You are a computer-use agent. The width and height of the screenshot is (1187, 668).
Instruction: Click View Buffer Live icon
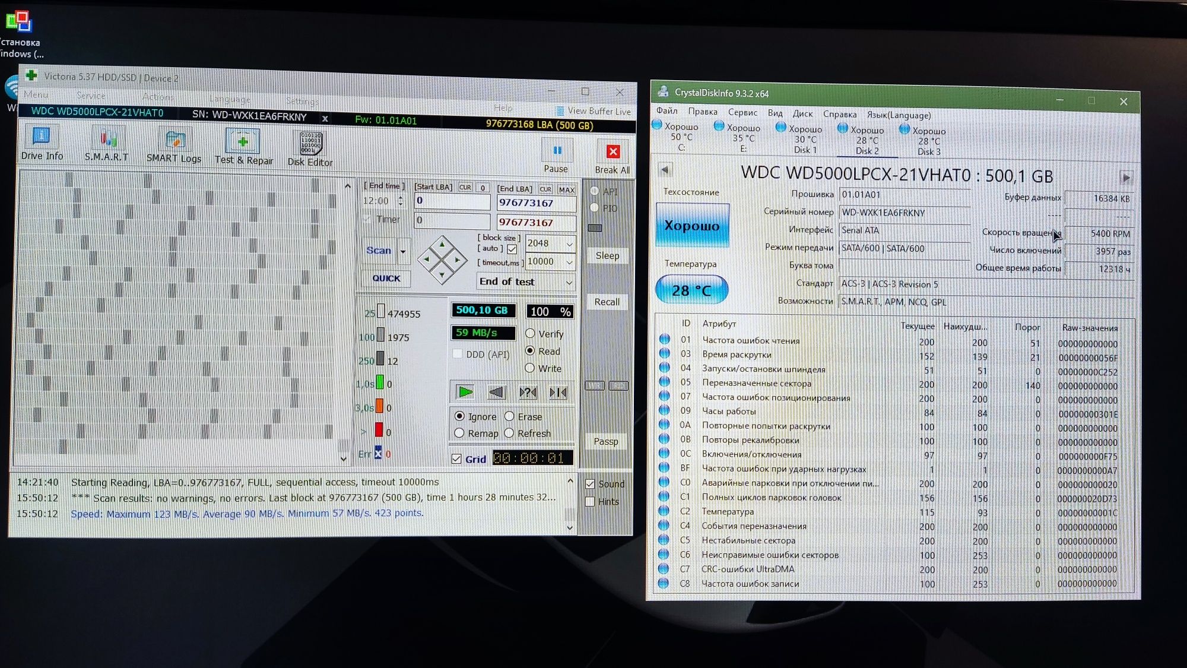(x=560, y=111)
